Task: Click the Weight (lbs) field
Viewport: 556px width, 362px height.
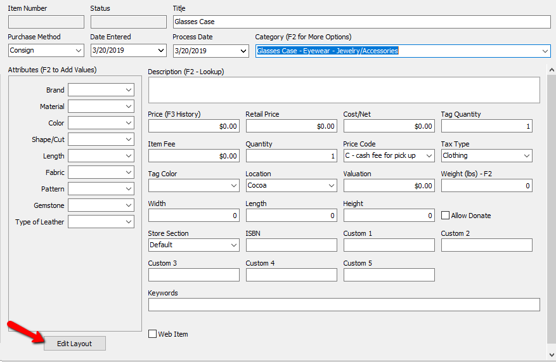Action: tap(486, 185)
